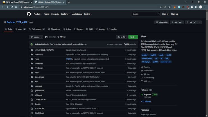This screenshot has width=208, height=117.
Task: Open the TFT_Drivers folder
Action: click(39, 68)
